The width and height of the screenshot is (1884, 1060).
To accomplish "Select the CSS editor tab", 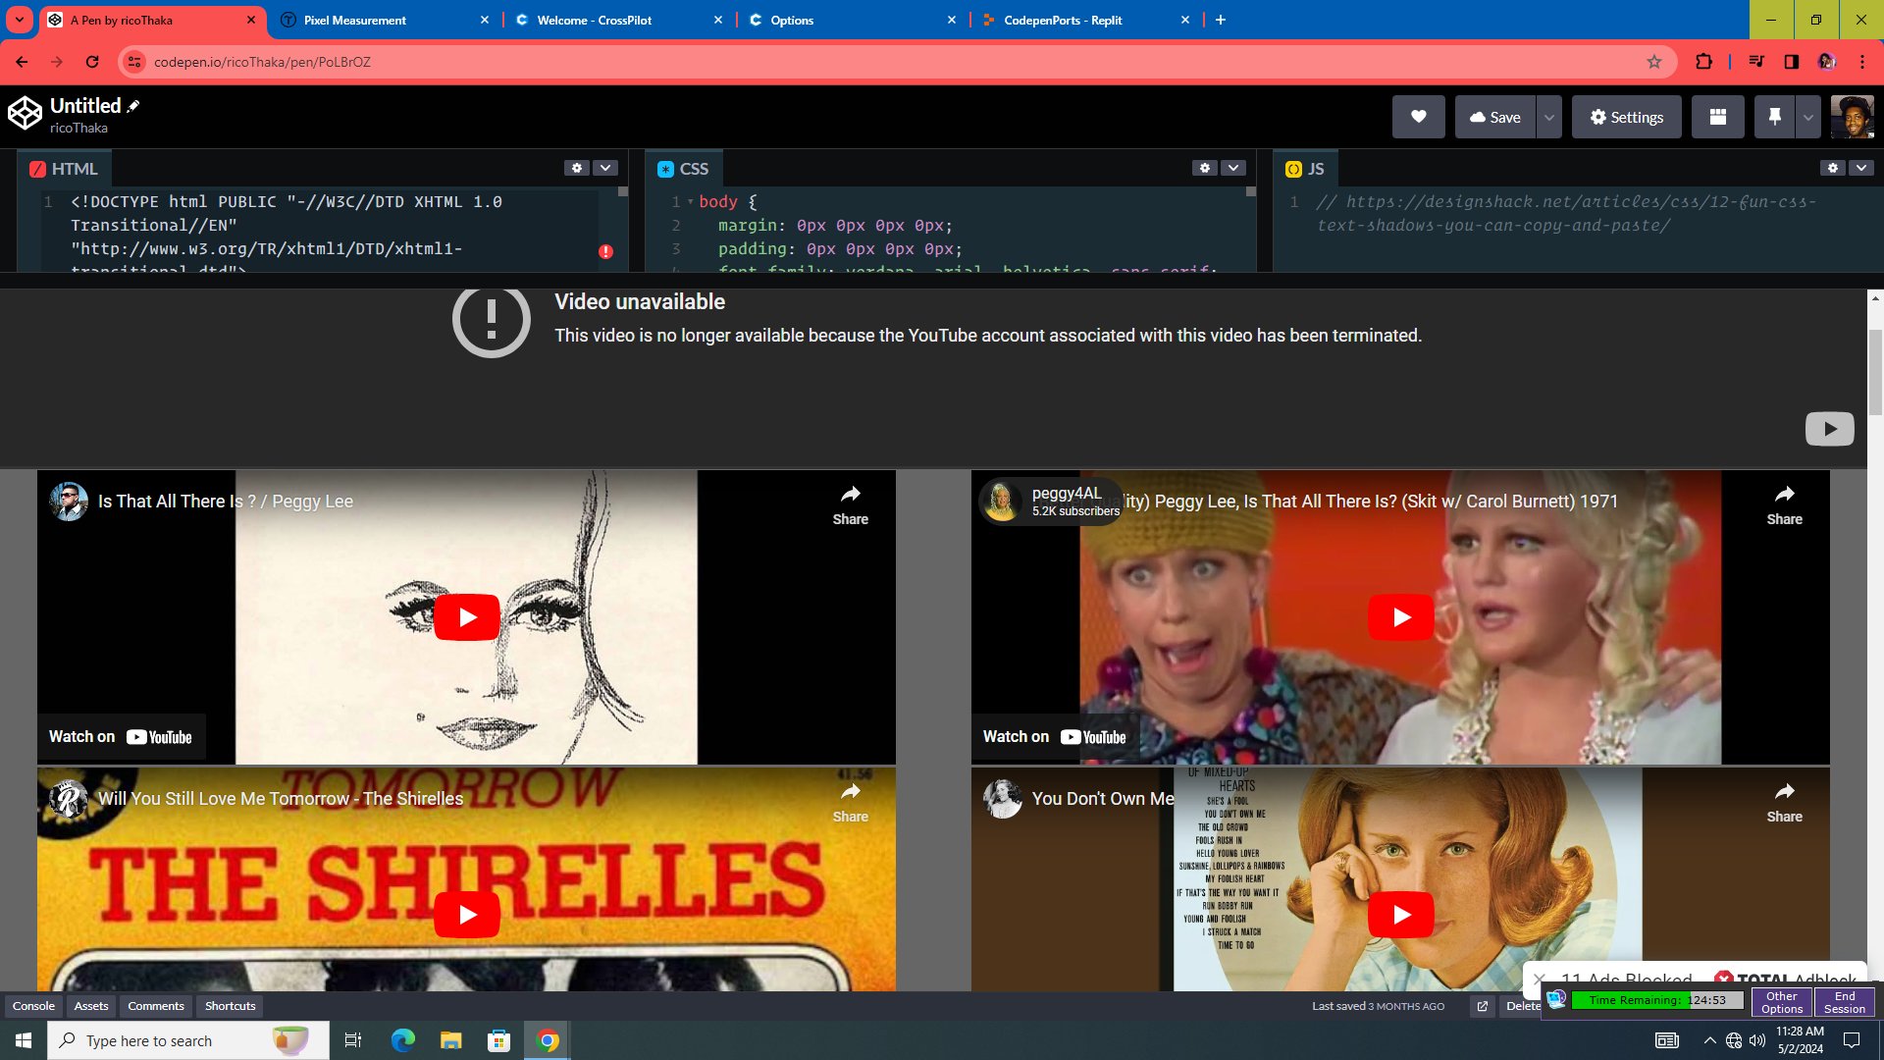I will point(683,169).
